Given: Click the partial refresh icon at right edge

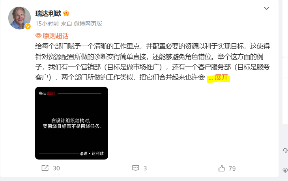Looking at the screenshot, I should (x=285, y=150).
